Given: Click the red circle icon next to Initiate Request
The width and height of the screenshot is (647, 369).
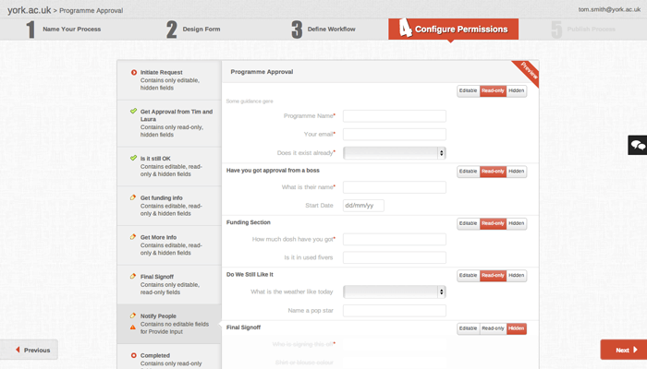Looking at the screenshot, I should coord(134,73).
